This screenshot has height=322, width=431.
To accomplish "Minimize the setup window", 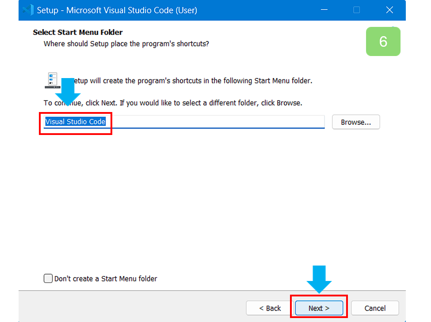I will tap(324, 10).
